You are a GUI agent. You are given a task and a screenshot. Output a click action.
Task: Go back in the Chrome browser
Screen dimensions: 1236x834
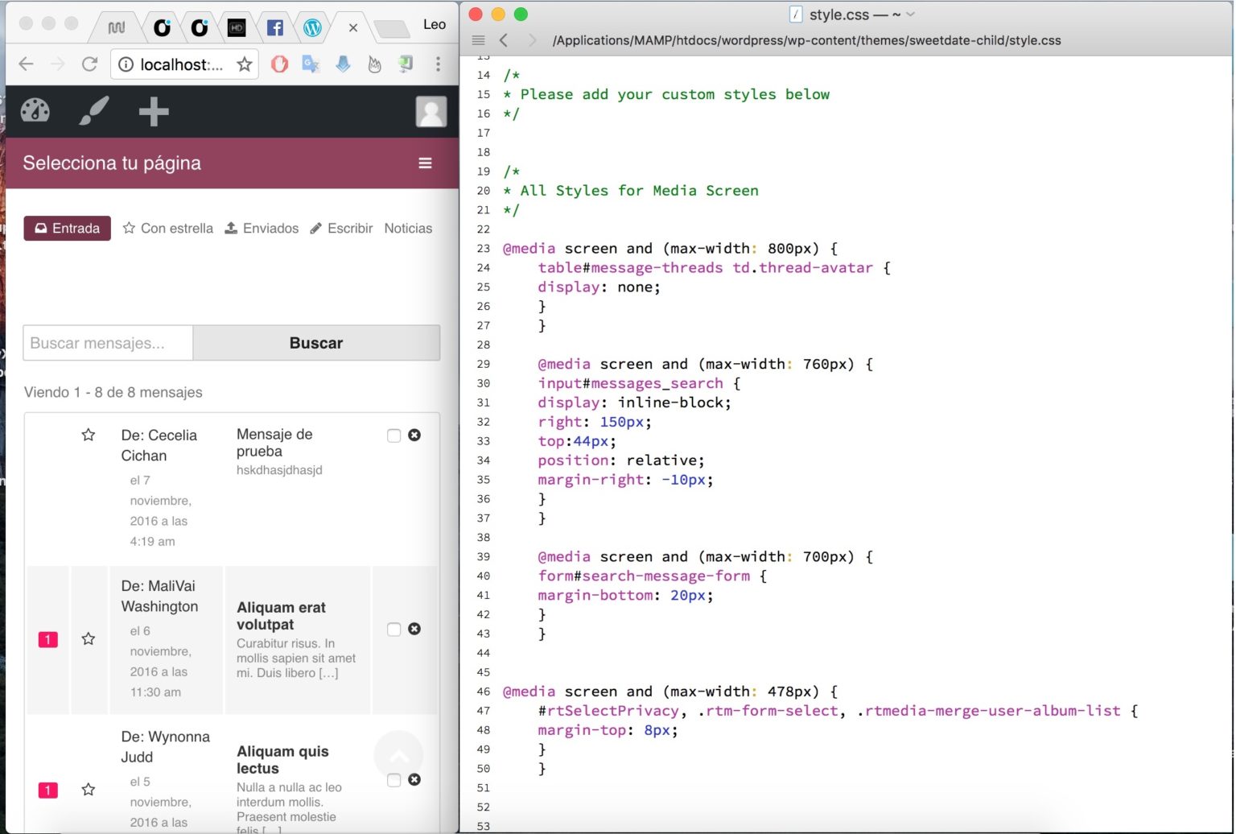(x=26, y=64)
